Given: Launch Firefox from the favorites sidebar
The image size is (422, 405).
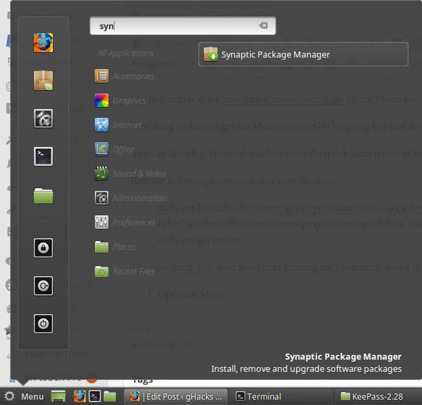Looking at the screenshot, I should click(x=43, y=43).
